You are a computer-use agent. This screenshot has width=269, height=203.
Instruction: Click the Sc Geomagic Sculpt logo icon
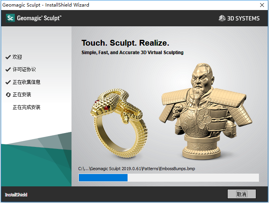[10, 18]
